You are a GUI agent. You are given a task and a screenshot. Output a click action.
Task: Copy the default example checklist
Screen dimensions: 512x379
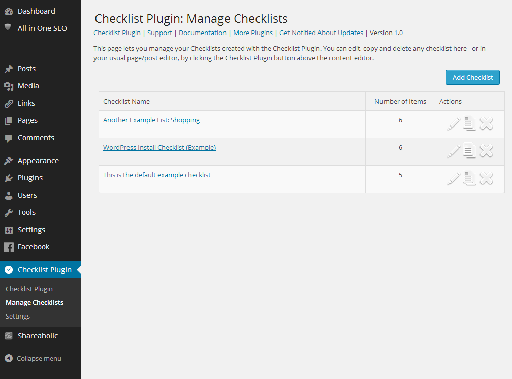tap(469, 178)
